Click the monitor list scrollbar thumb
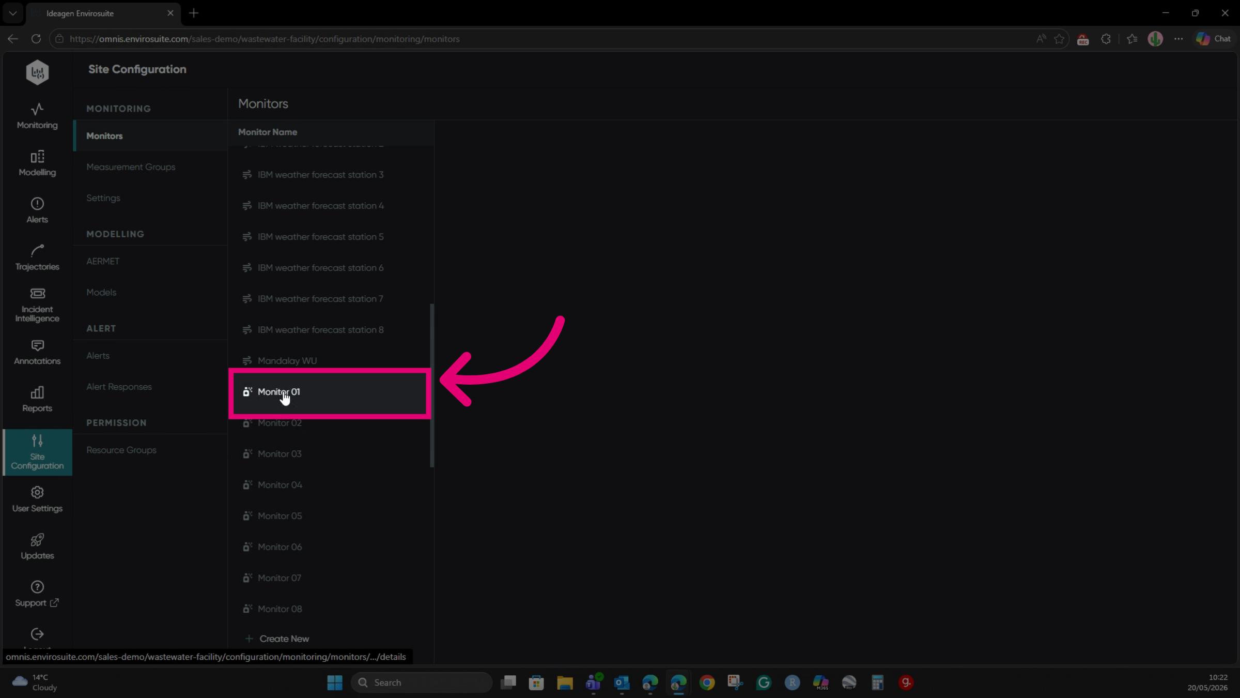 [432, 386]
